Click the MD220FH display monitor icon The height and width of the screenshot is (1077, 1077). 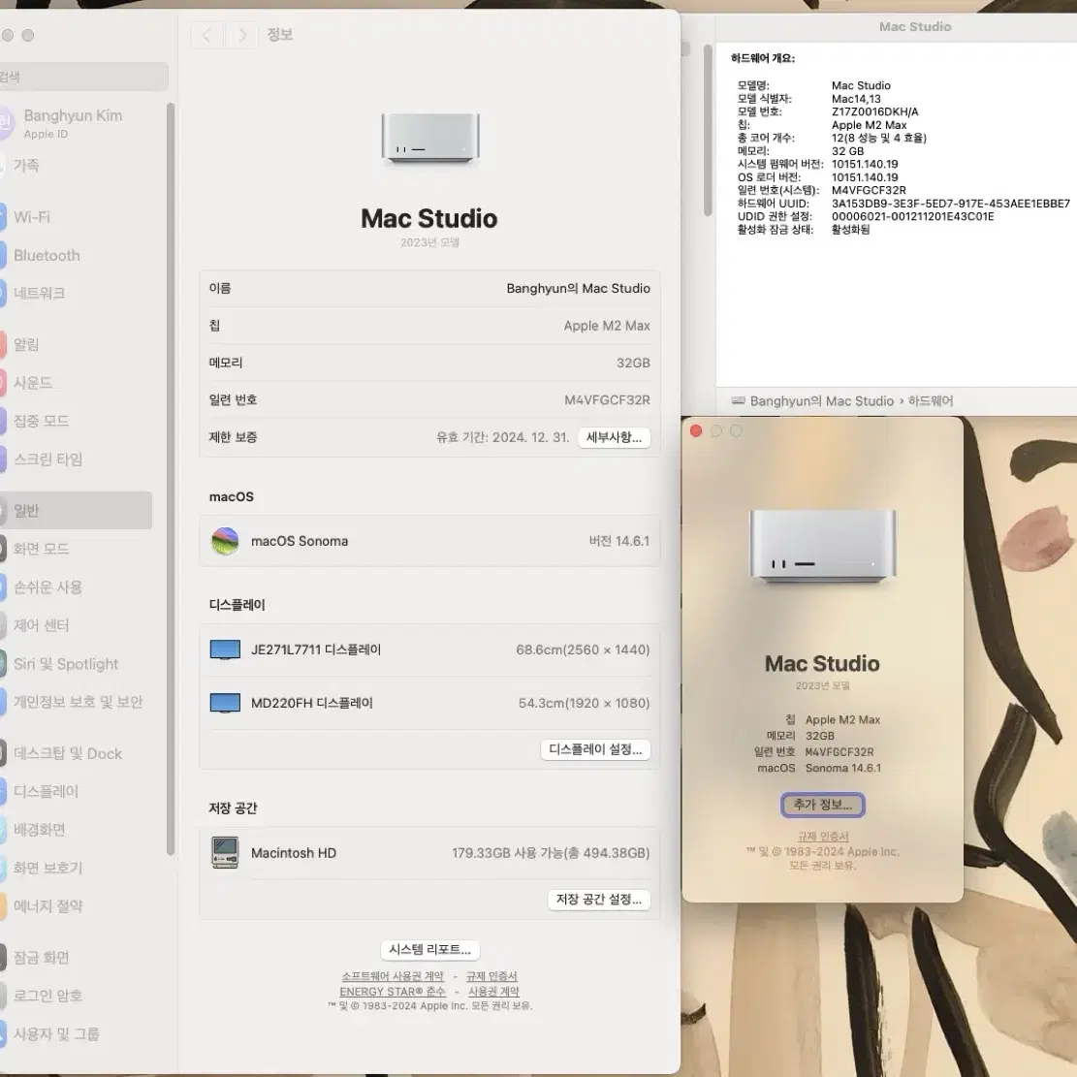pos(225,704)
